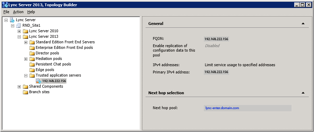Click Enterprise Edition Front End pools folder icon
The height and width of the screenshot is (132, 314).
(32, 48)
